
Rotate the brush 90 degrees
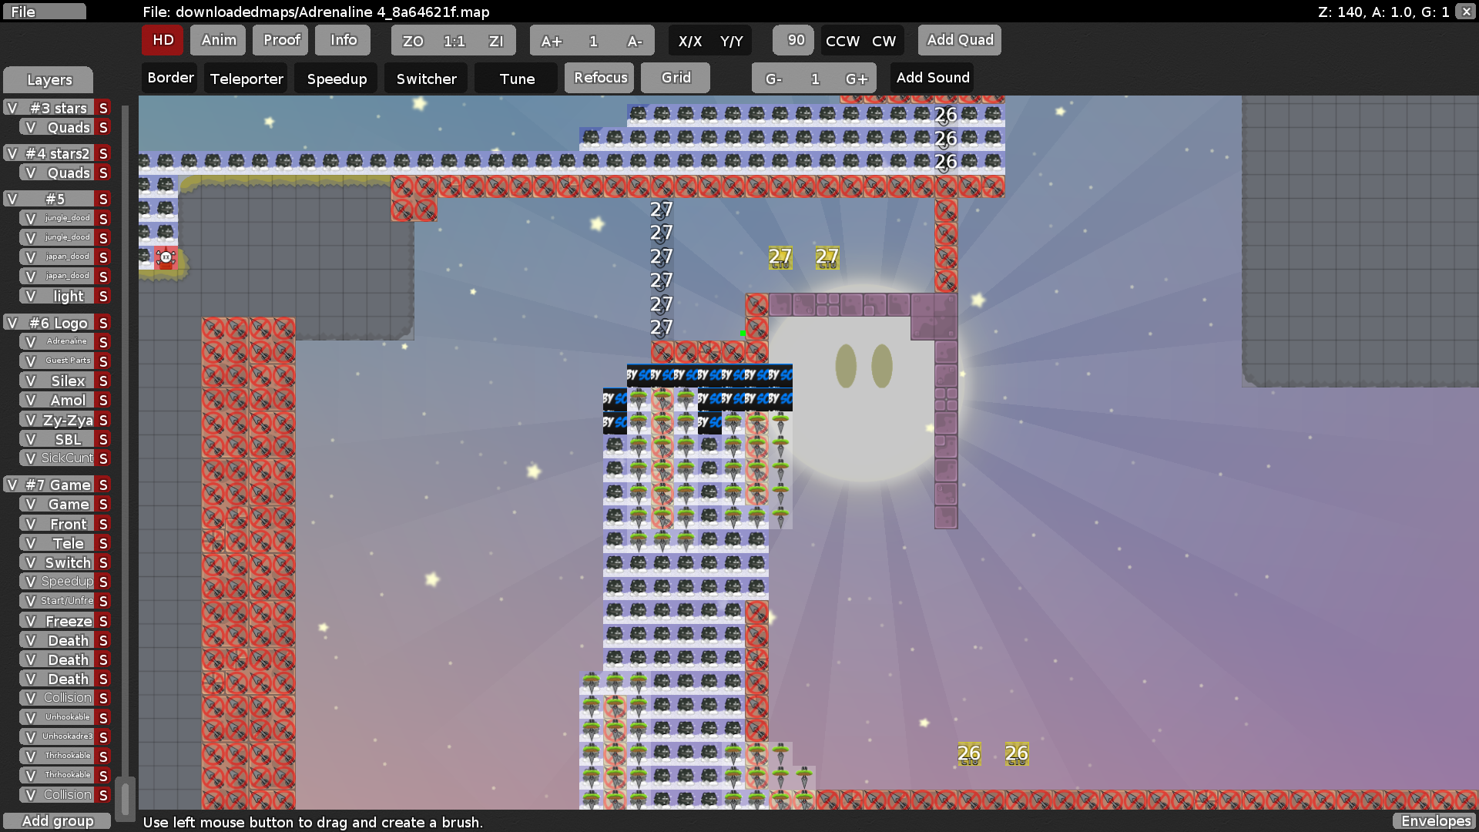[793, 40]
